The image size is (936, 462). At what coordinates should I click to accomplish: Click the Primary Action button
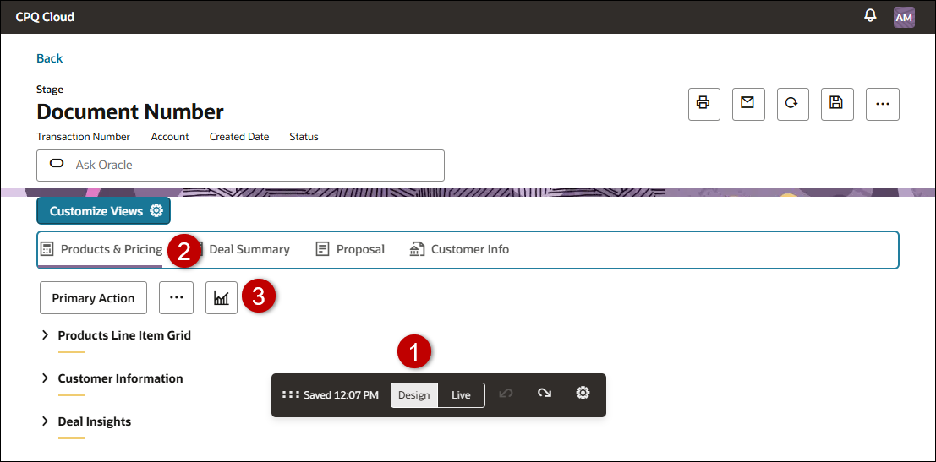click(x=93, y=298)
